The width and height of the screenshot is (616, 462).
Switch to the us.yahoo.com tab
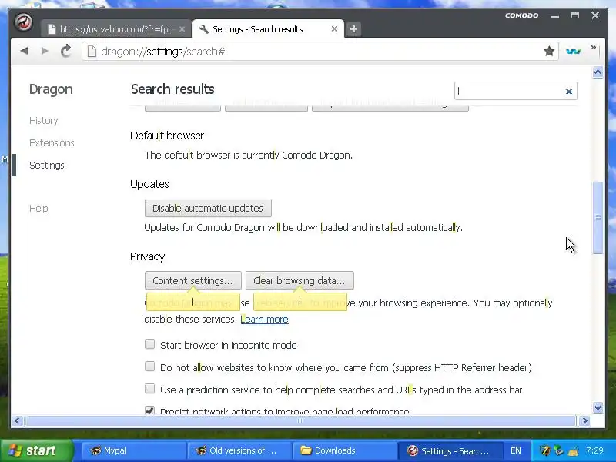pyautogui.click(x=116, y=29)
